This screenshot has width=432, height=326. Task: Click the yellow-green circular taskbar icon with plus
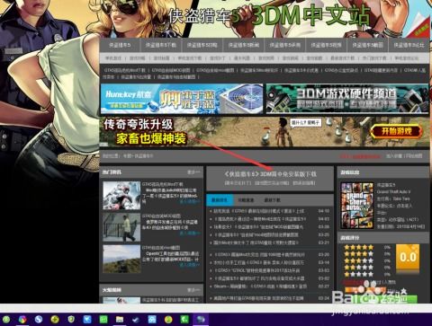pos(55,320)
